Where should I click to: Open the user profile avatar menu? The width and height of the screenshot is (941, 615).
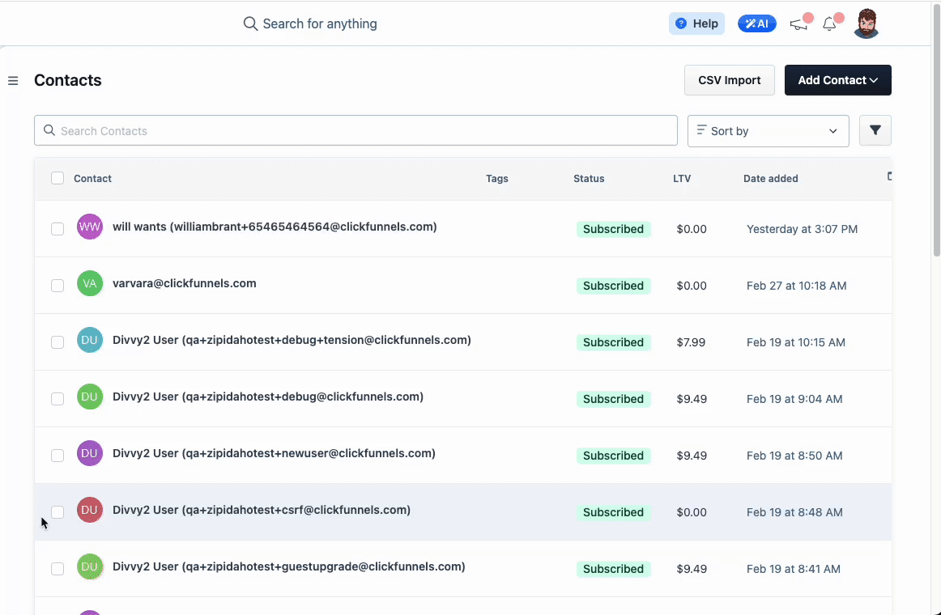click(866, 24)
